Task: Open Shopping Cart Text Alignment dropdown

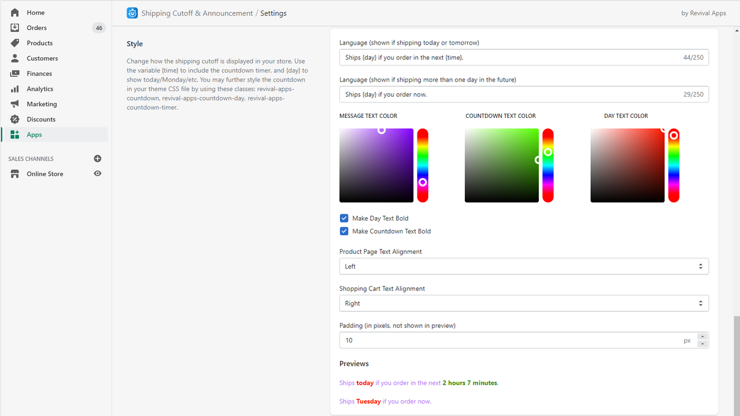Action: [524, 303]
